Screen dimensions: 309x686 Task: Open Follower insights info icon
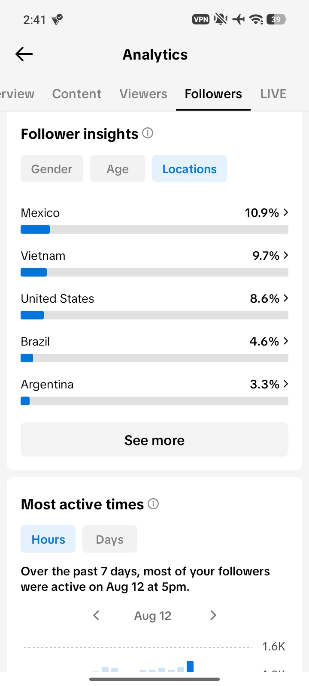click(148, 133)
